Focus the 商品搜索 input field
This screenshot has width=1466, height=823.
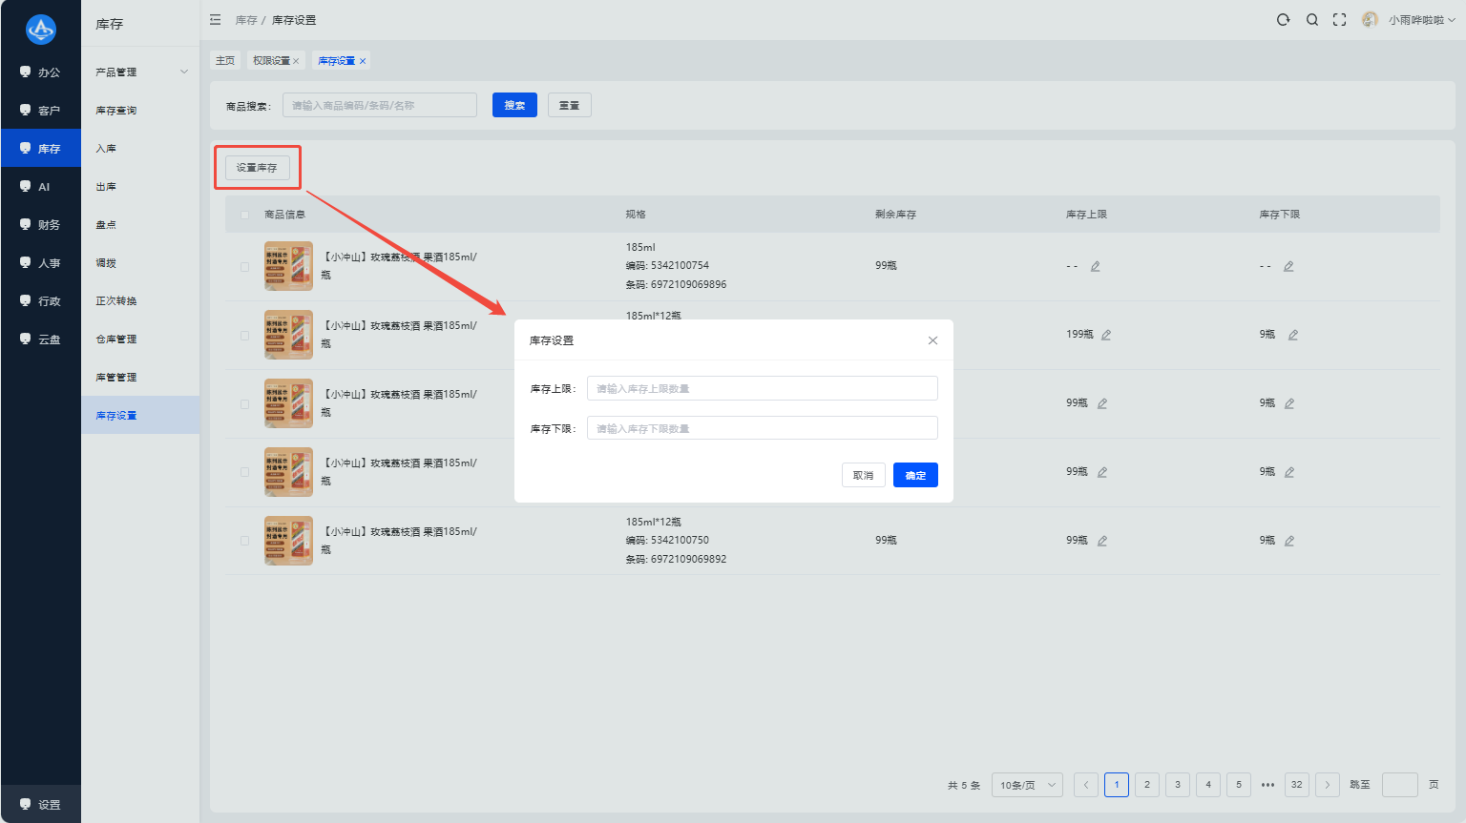coord(380,105)
